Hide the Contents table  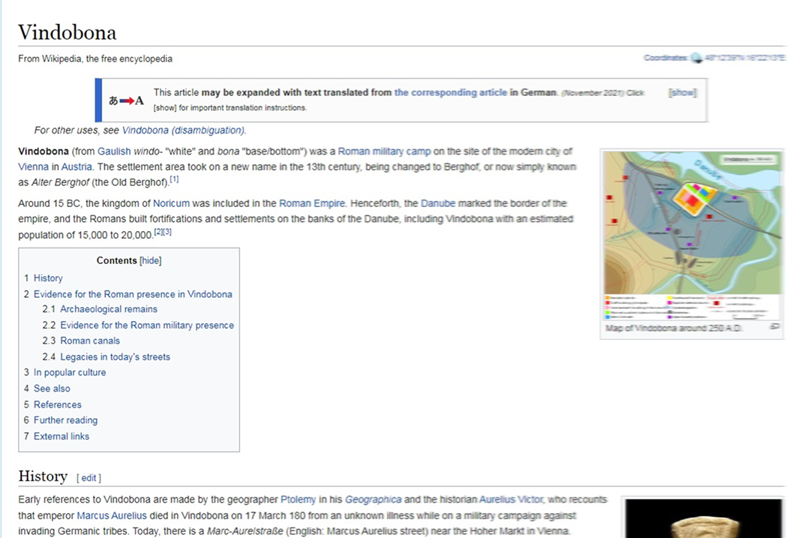click(151, 260)
